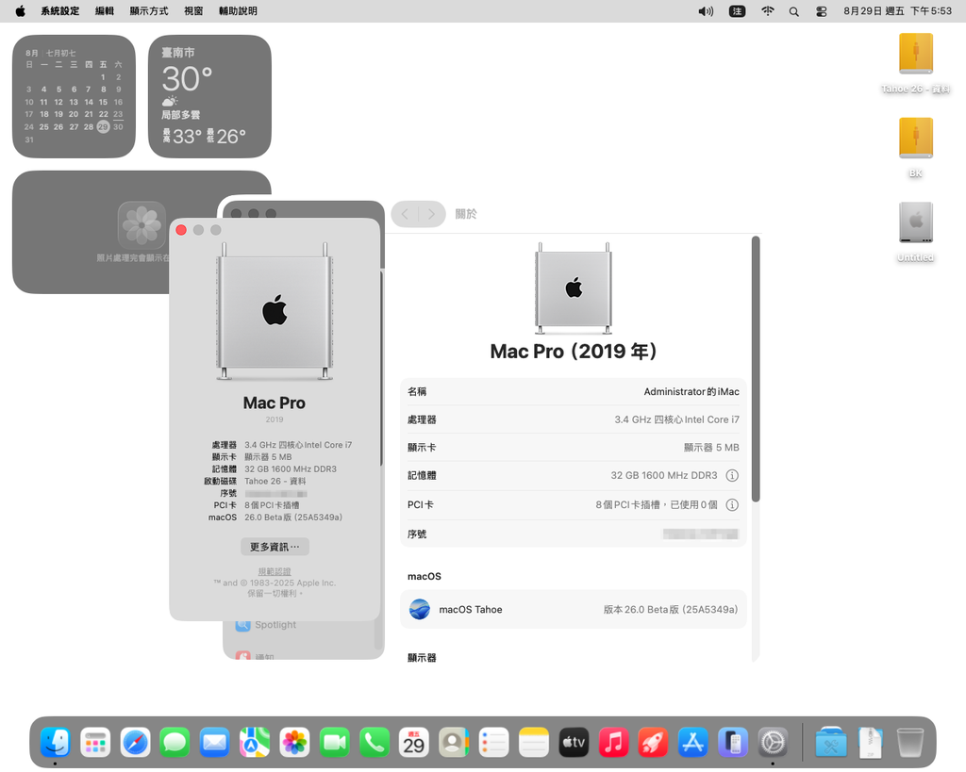Open iPhone Mirroring from the Dock
The image size is (966, 772).
[x=733, y=742]
